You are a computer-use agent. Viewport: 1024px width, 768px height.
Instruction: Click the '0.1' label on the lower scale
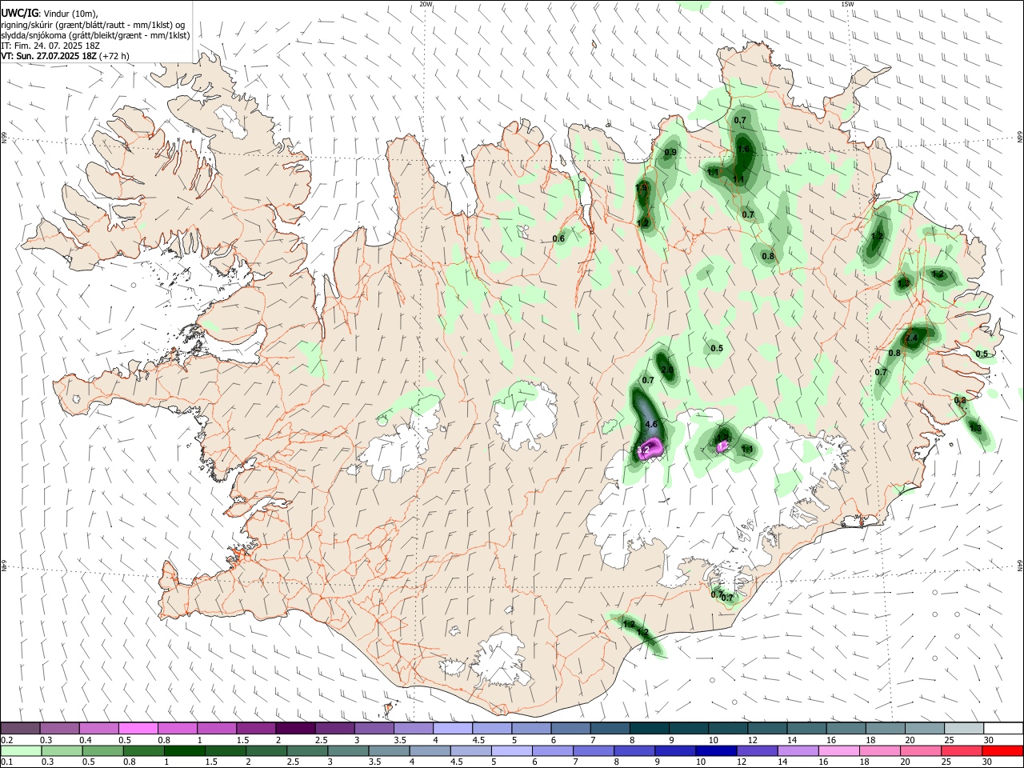[6, 762]
